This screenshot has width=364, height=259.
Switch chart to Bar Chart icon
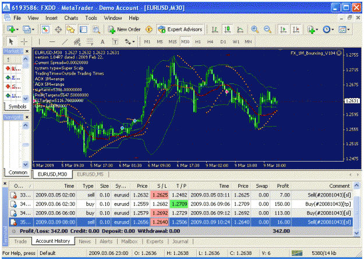[x=215, y=30]
